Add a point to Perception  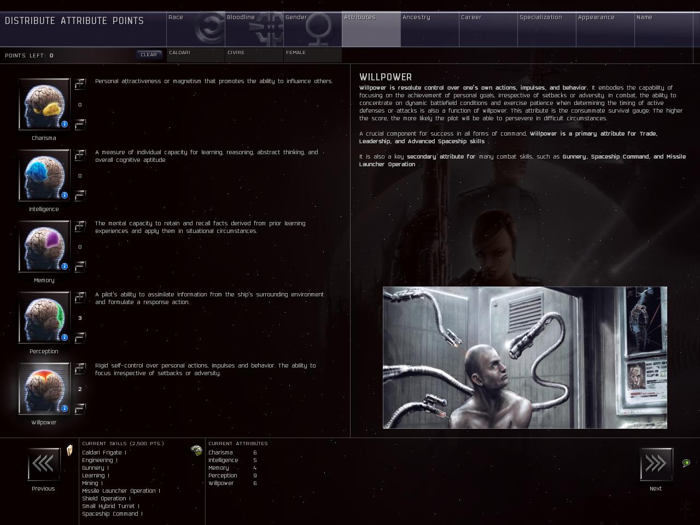[x=80, y=297]
